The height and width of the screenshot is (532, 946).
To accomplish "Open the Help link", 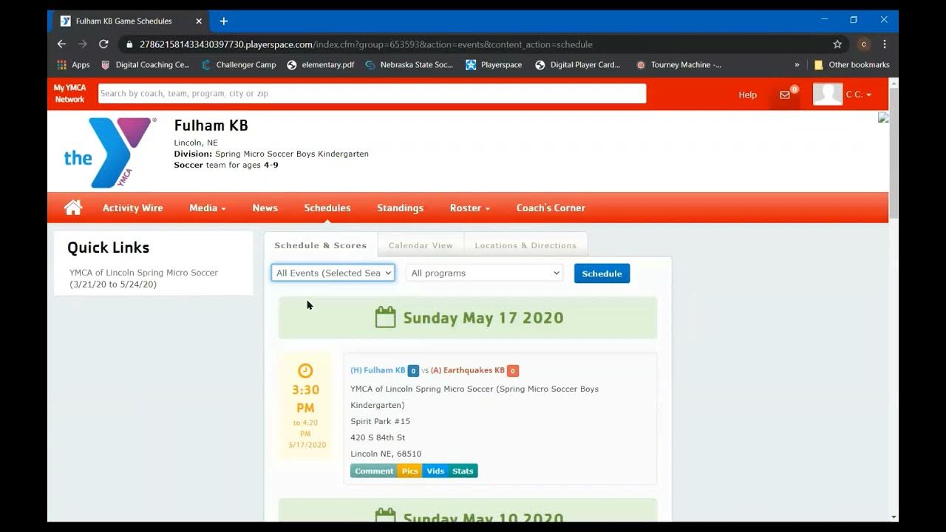I will coord(747,95).
